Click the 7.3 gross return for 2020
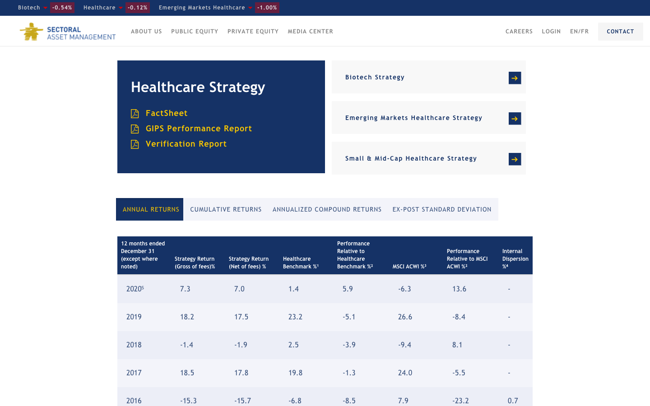The height and width of the screenshot is (406, 650). tap(185, 289)
